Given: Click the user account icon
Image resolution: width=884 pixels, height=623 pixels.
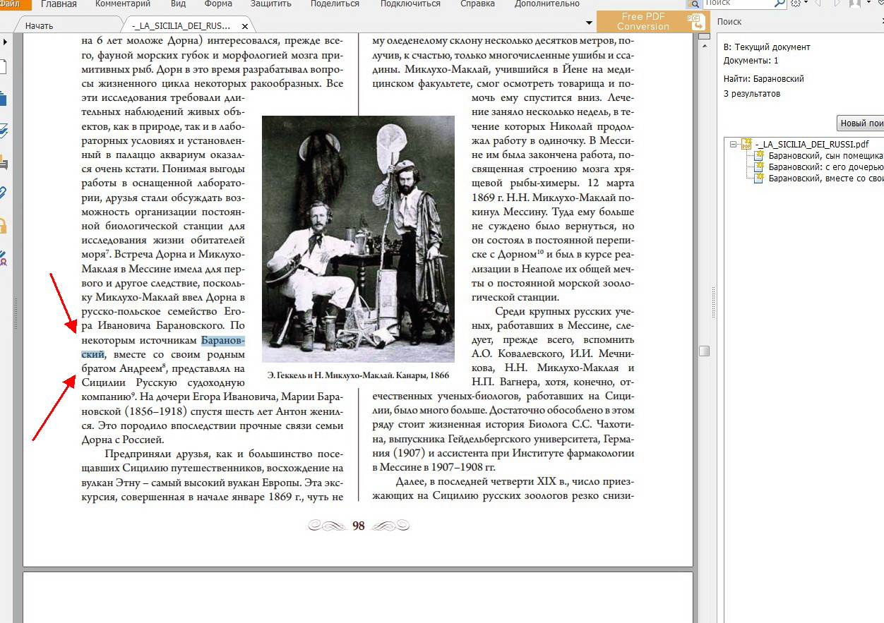Looking at the screenshot, I should pos(856,4).
